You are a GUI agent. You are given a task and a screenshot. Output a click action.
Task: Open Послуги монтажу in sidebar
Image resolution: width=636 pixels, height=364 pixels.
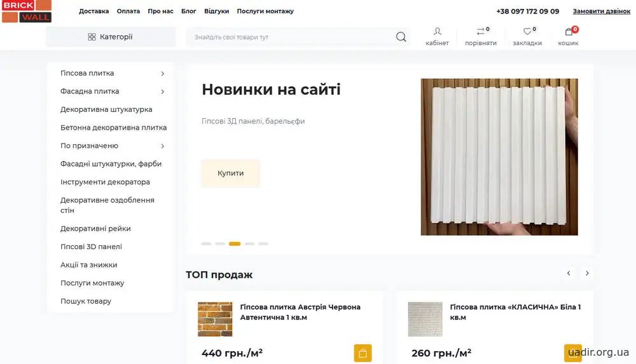92,283
